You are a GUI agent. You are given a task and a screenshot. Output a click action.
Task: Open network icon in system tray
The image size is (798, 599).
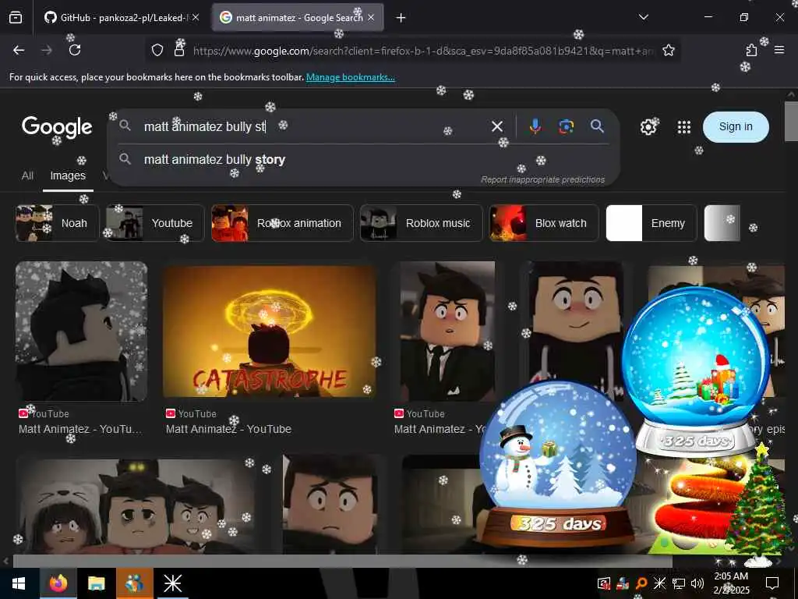(679, 583)
